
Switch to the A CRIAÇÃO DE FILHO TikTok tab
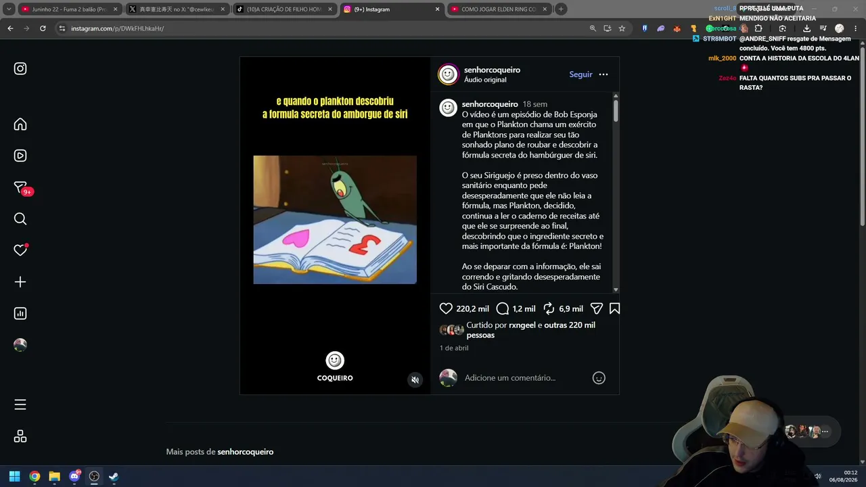click(x=283, y=9)
